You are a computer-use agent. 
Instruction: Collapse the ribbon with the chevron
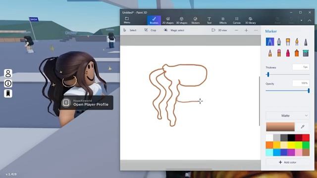[x=309, y=21]
